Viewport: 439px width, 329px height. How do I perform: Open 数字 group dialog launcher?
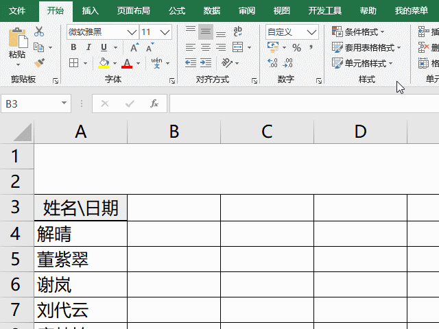[318, 81]
